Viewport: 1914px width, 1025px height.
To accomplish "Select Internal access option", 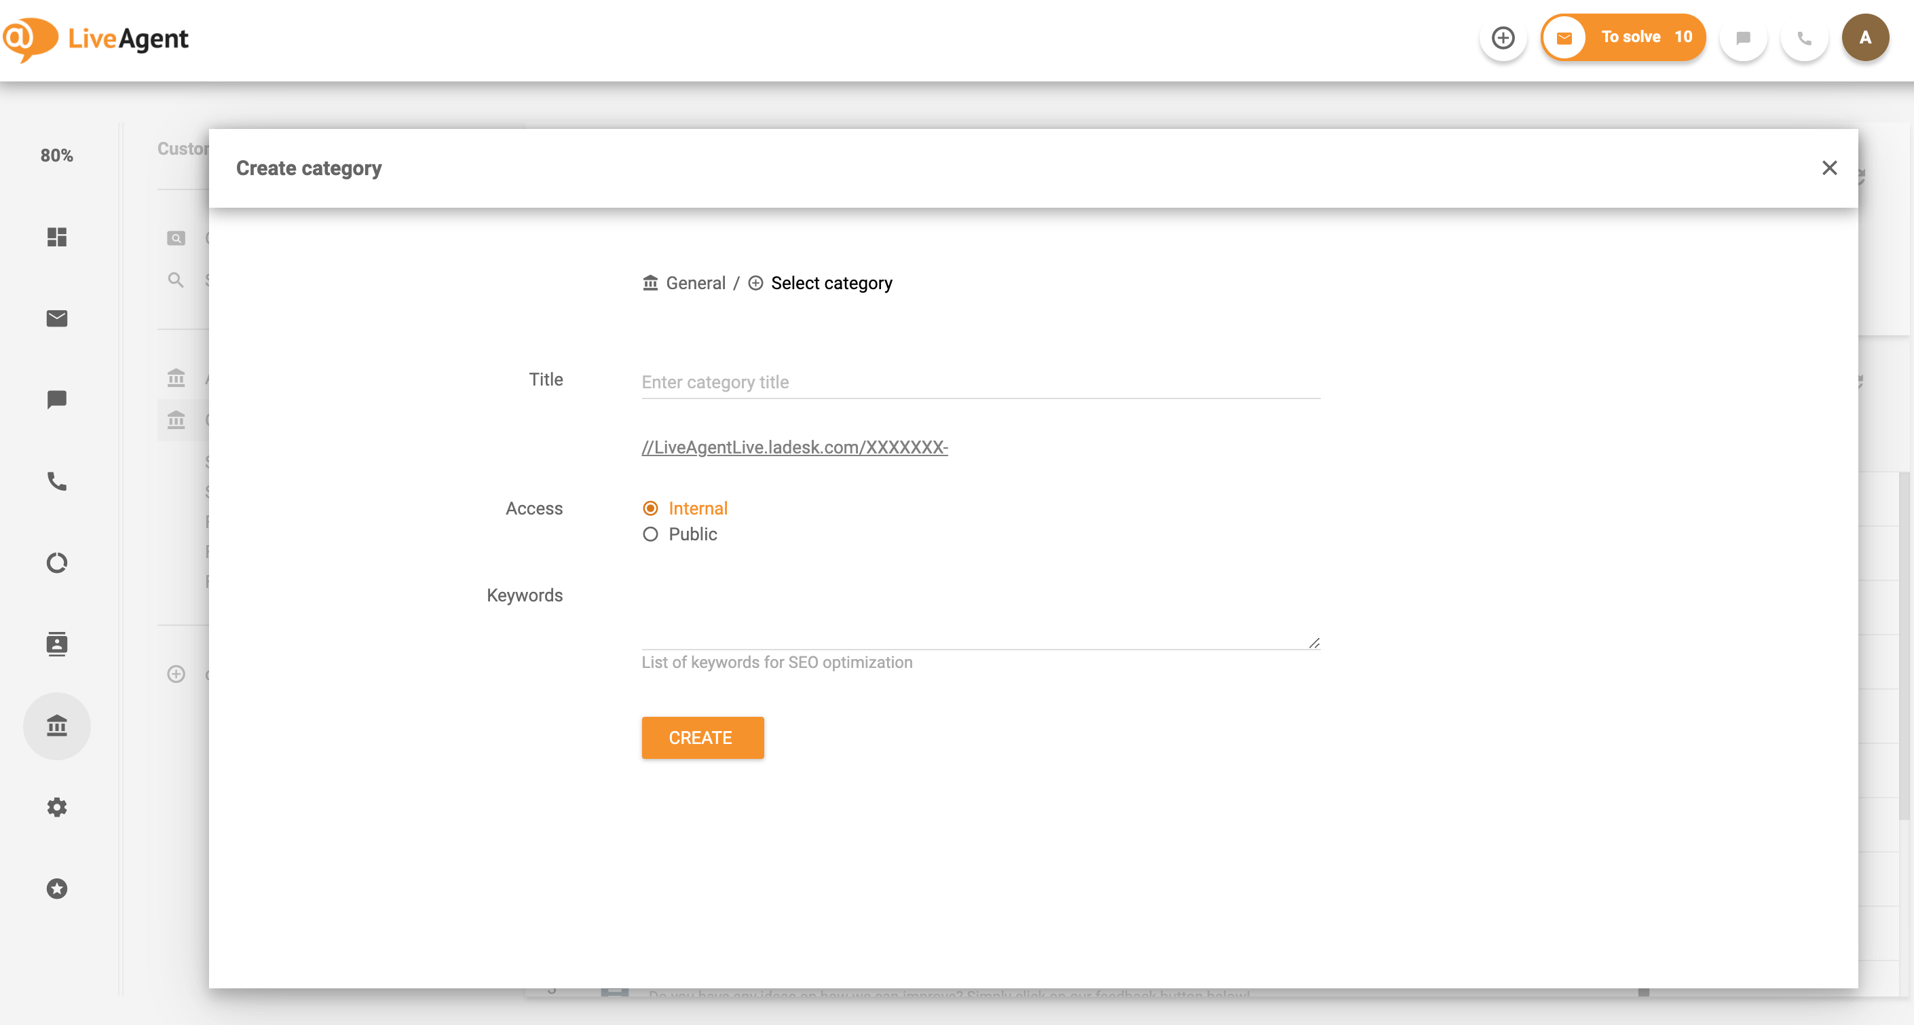I will pos(650,508).
